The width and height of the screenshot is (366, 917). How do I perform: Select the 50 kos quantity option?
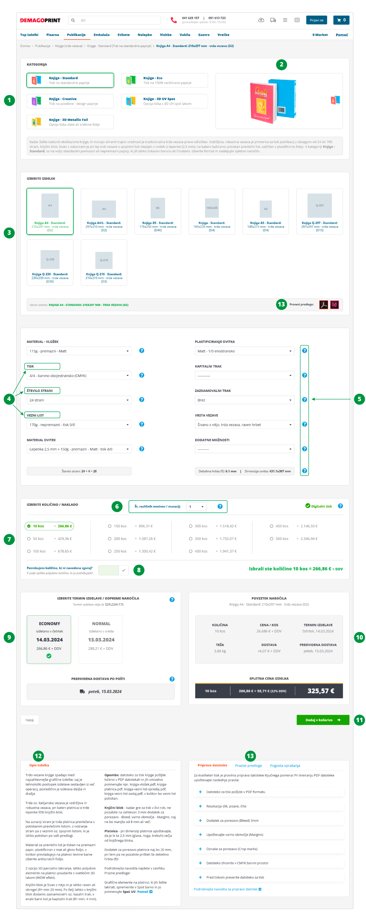(29, 539)
